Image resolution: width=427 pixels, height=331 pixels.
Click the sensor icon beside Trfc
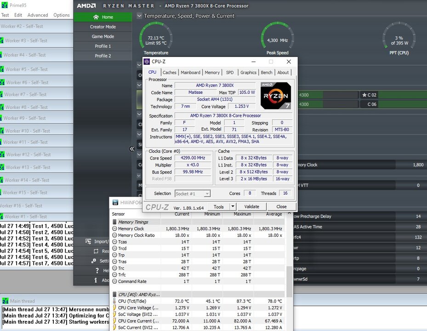pos(114,274)
